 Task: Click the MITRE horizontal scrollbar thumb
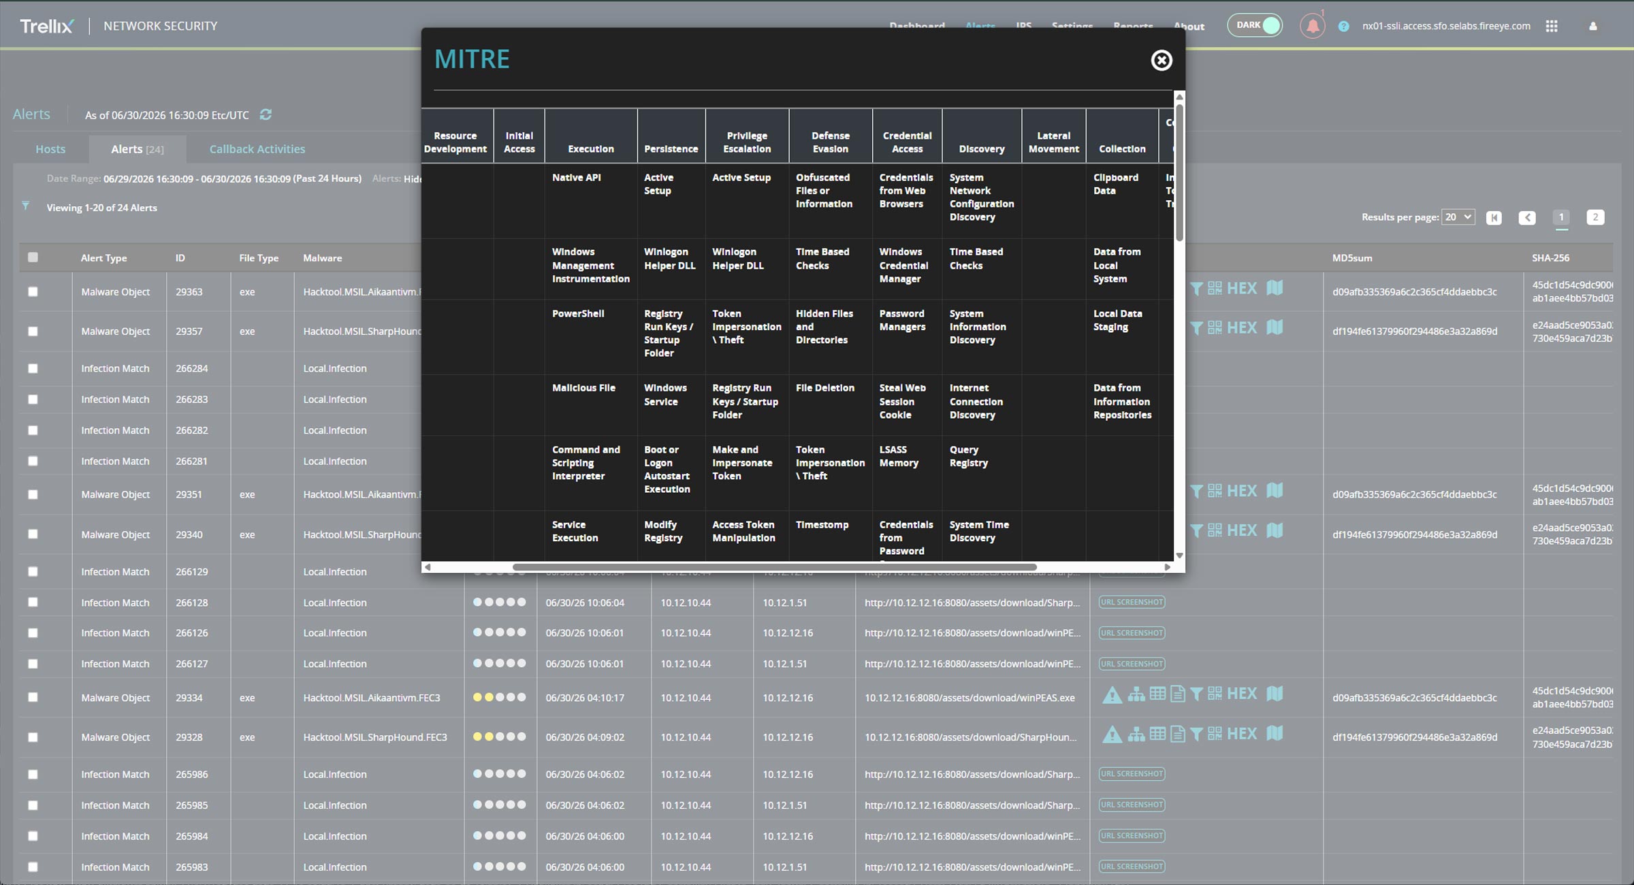(775, 567)
